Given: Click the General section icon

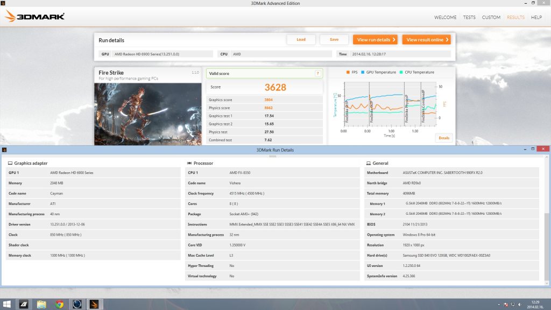Looking at the screenshot, I should (x=368, y=163).
